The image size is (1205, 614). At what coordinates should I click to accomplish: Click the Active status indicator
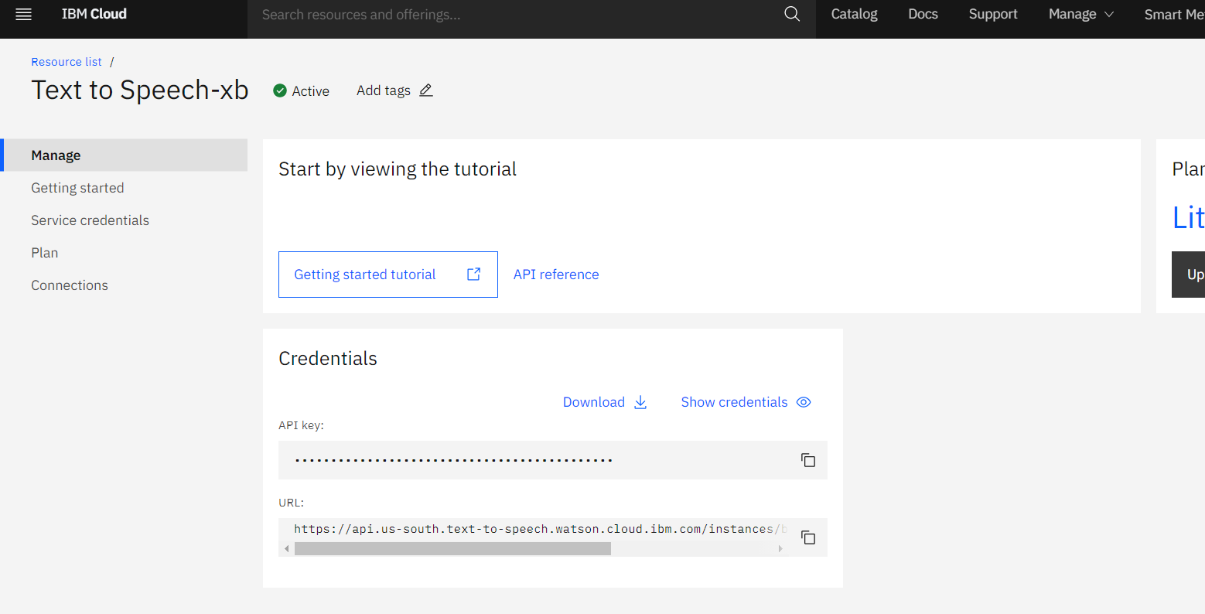coord(301,90)
